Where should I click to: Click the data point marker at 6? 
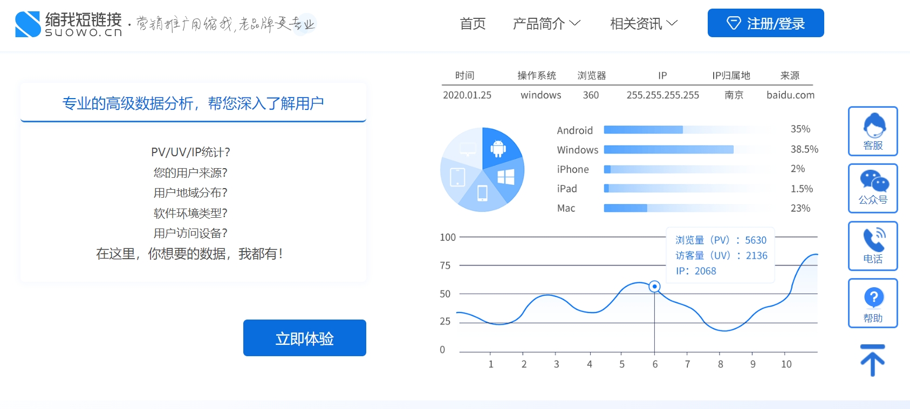(654, 286)
